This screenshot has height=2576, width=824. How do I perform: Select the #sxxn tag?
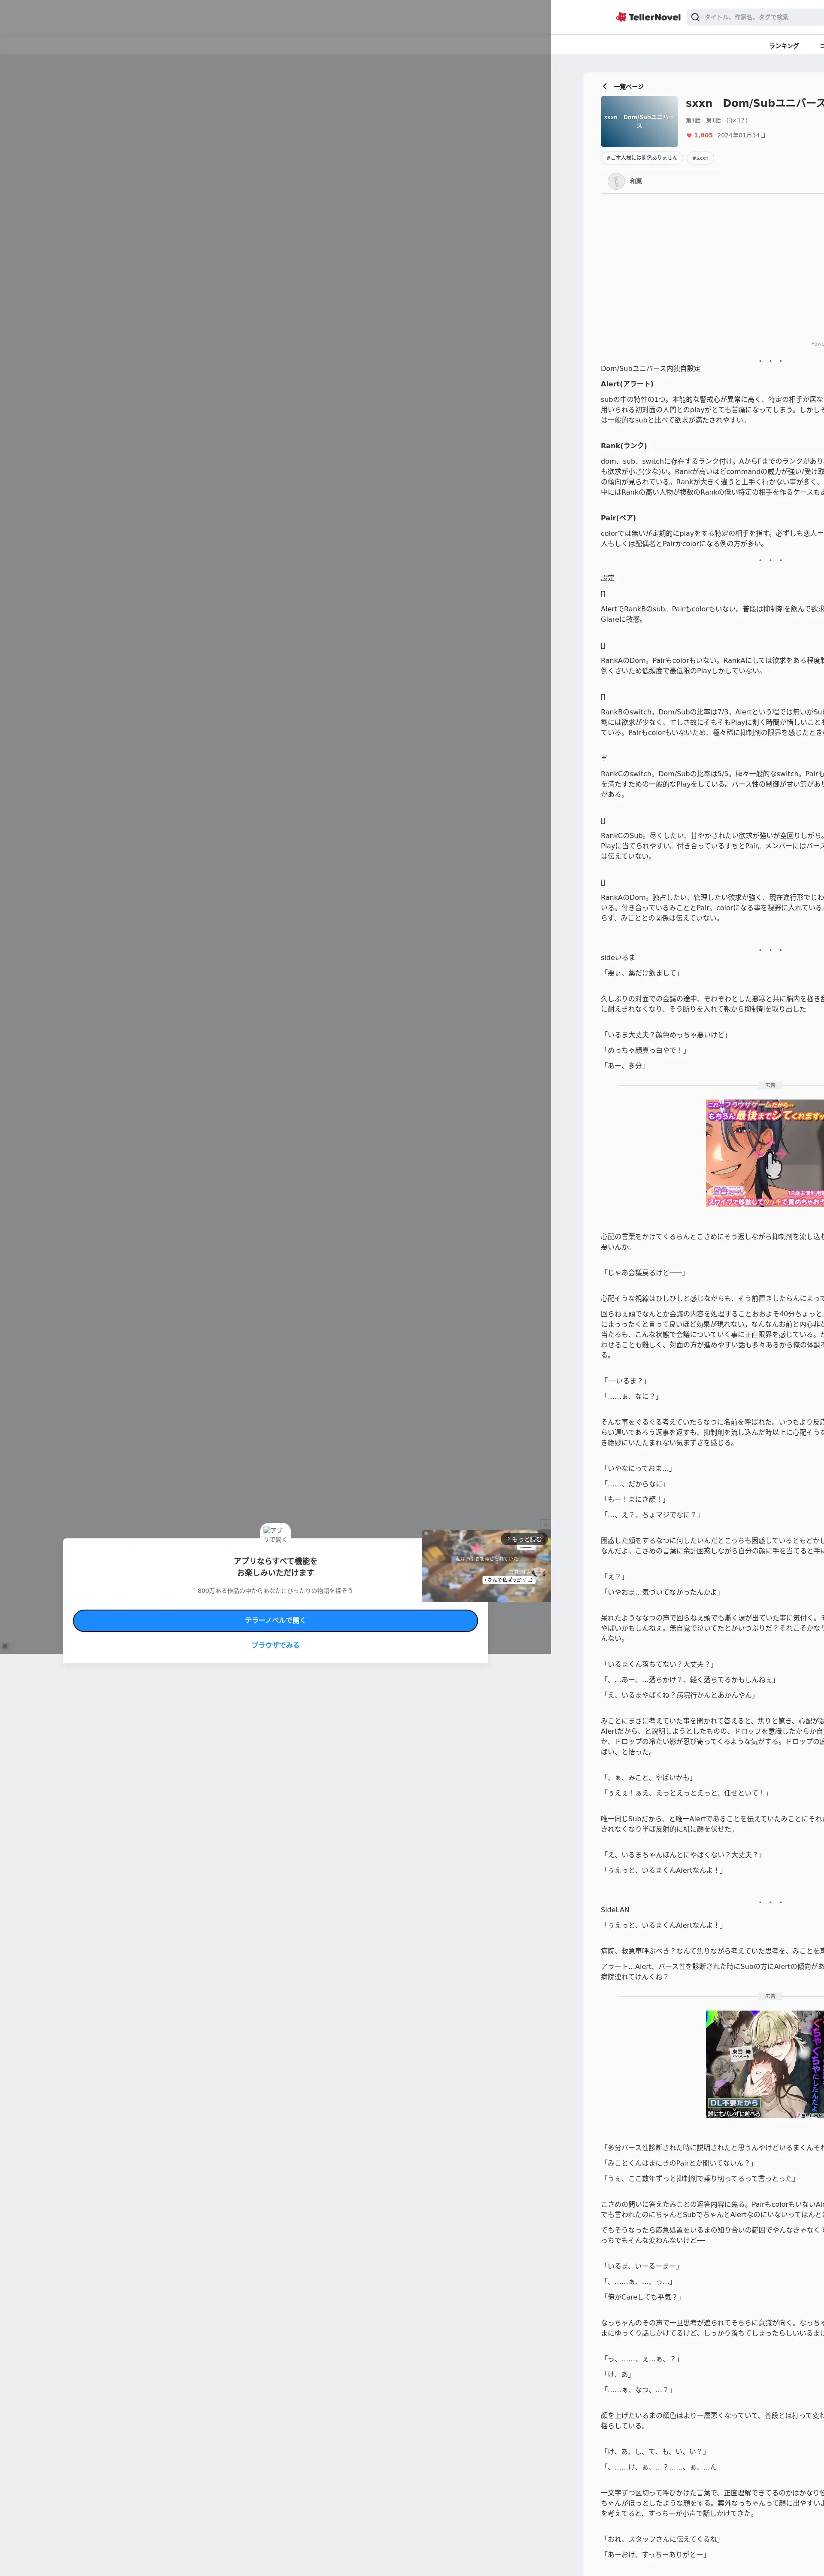point(700,158)
